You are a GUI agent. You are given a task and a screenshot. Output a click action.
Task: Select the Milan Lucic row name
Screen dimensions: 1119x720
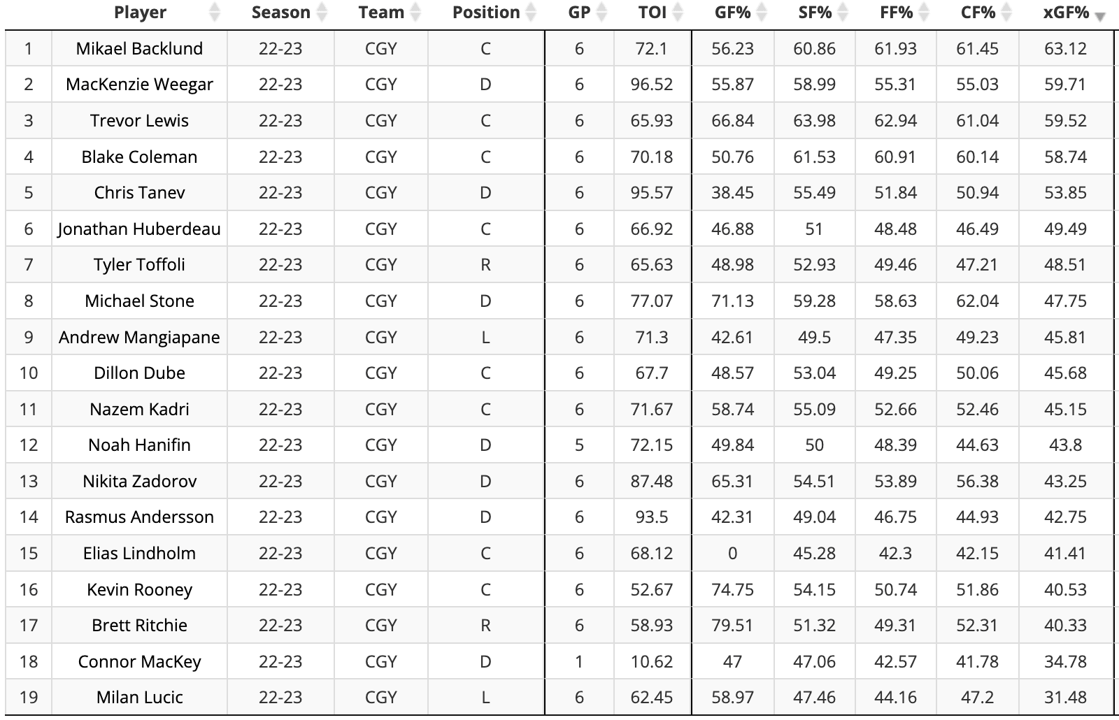point(139,698)
